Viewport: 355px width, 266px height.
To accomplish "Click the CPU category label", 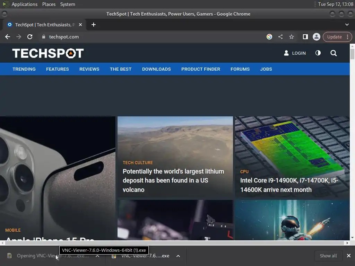I will [x=244, y=172].
